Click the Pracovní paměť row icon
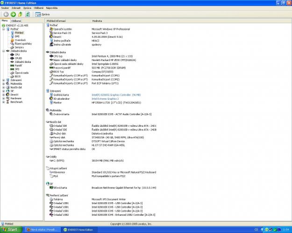 [51, 68]
